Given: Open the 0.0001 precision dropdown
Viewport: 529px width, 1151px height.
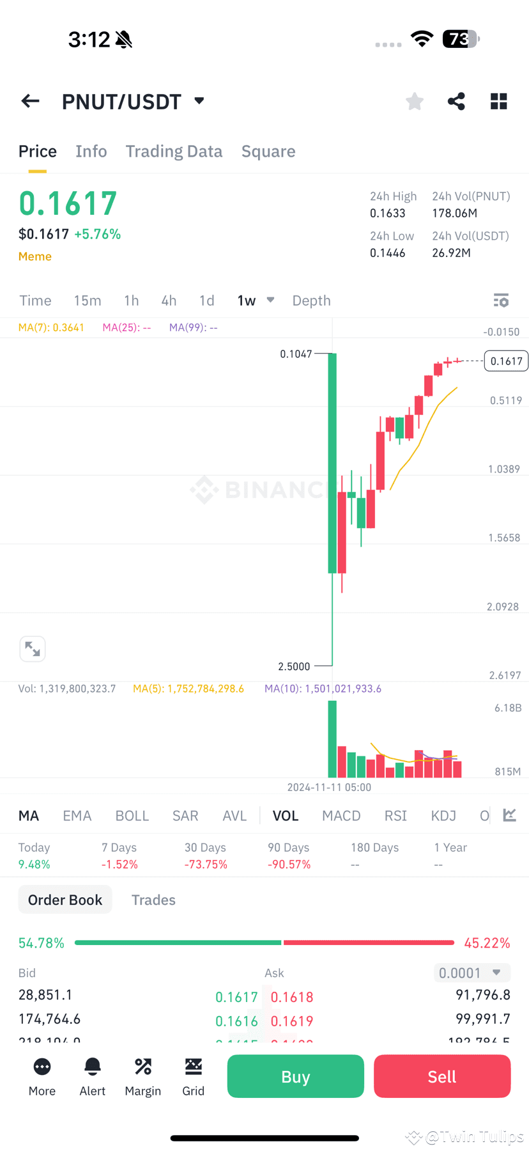Looking at the screenshot, I should [471, 972].
